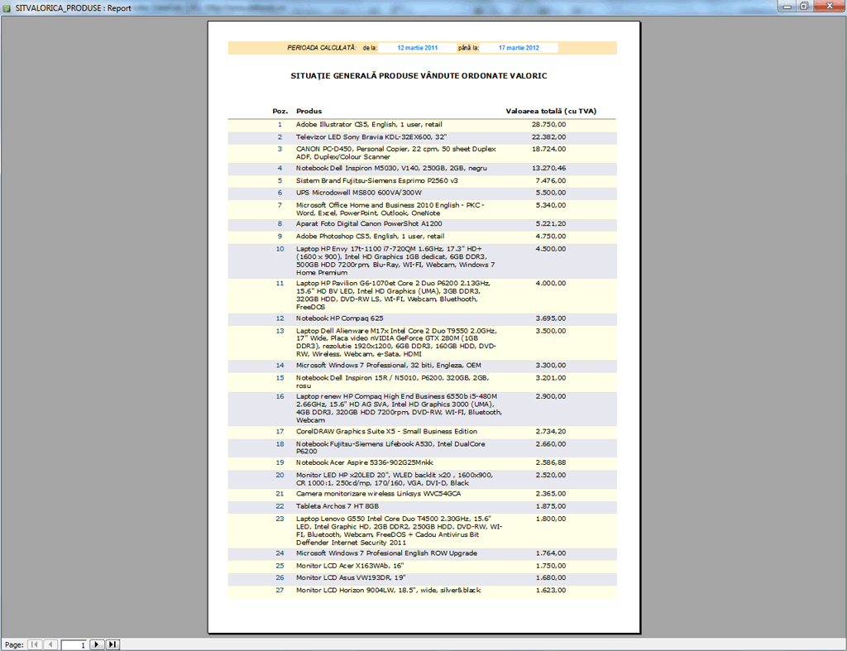Select the Adobe Illustrator CS5 product row
Screen dimensions: 847x651
422,125
